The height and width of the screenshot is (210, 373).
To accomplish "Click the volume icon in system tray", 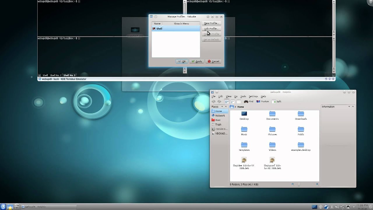I will point(337,207).
